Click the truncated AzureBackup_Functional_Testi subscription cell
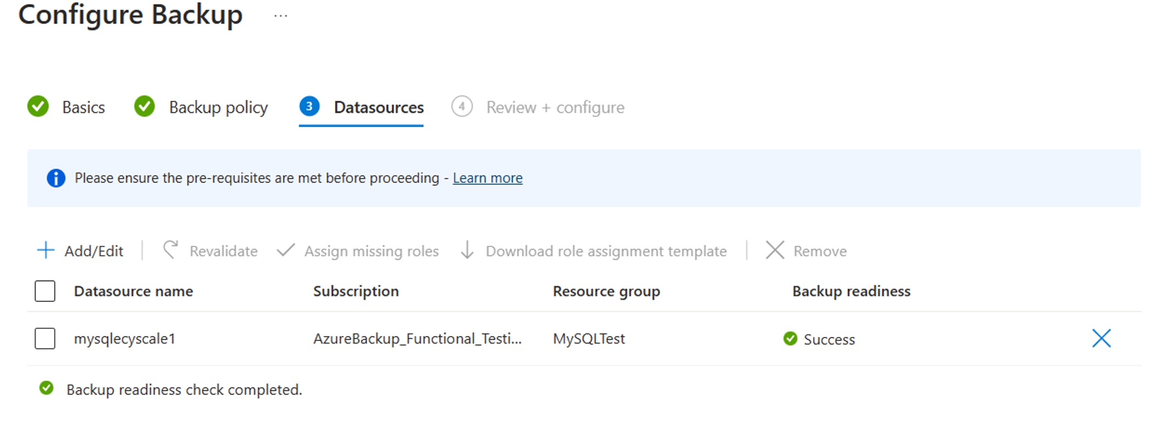 (x=417, y=339)
